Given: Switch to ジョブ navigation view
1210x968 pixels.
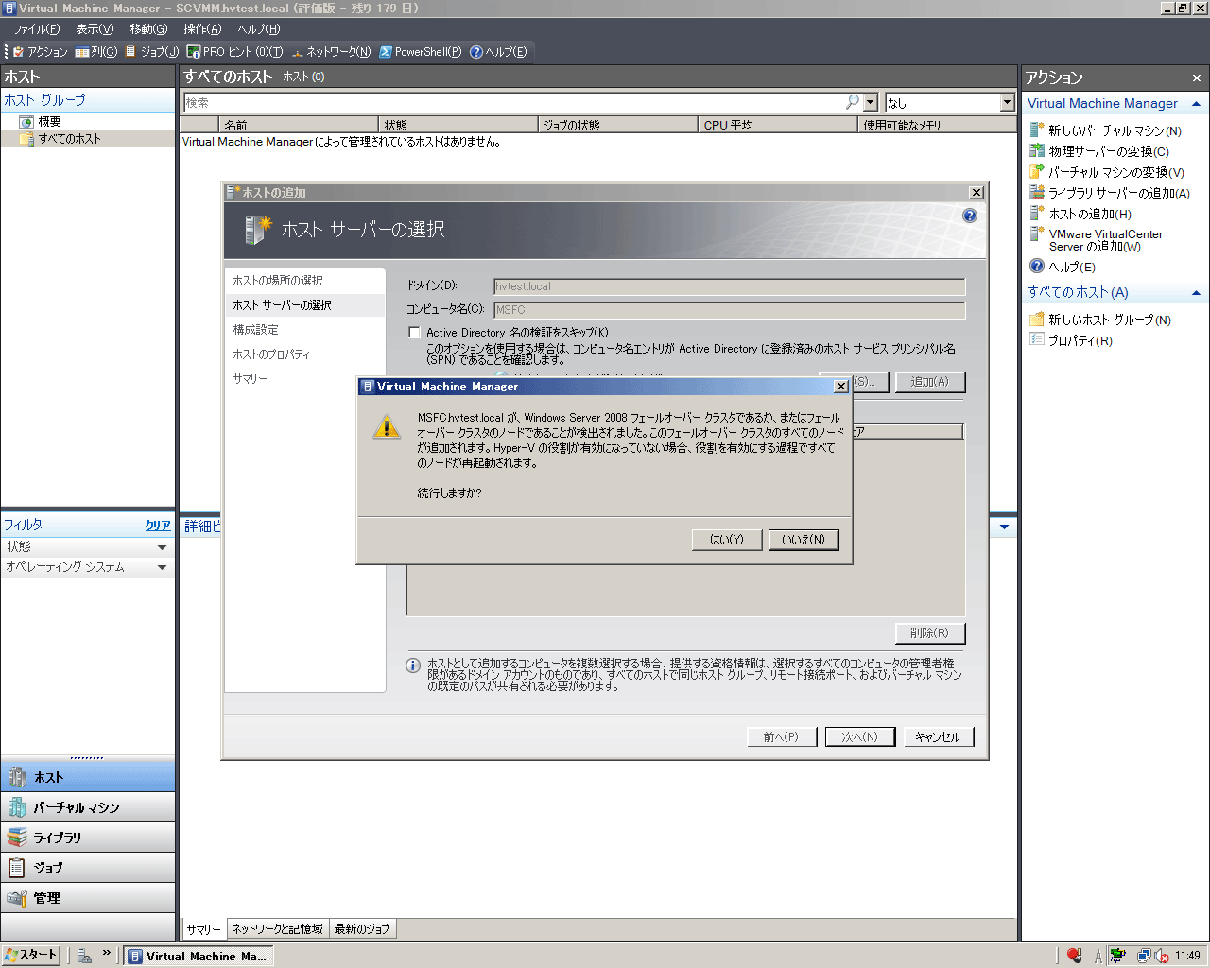Looking at the screenshot, I should [x=88, y=868].
